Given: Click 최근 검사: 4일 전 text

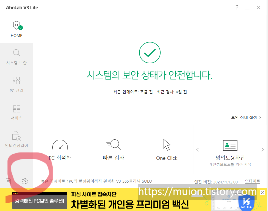Looking at the screenshot, I should [172, 92].
